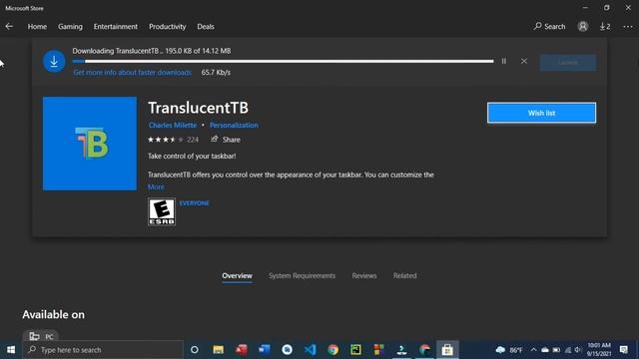The image size is (639, 359).
Task: Open the taskbar clock and date
Action: 599,350
